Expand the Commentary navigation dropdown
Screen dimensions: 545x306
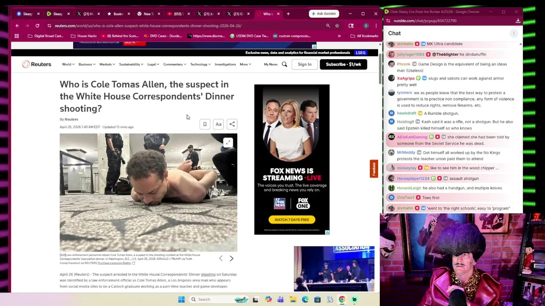pyautogui.click(x=175, y=64)
